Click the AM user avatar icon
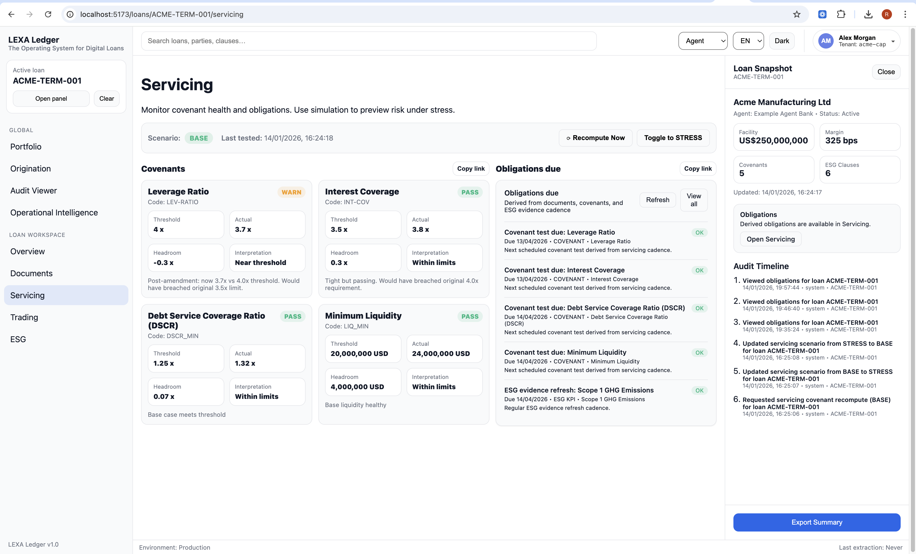The height and width of the screenshot is (554, 916). coord(826,41)
